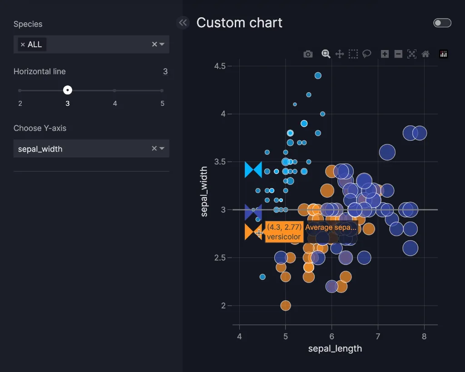Select the Zoom tool in chart modebar

pyautogui.click(x=326, y=54)
